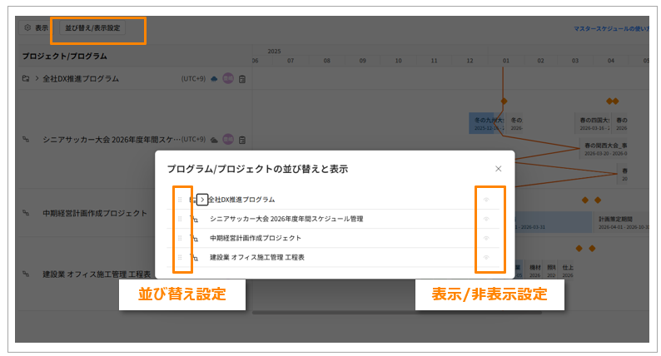The image size is (661, 356).
Task: Click drag handle for 建設業 オフィス施工管理 row
Action: click(180, 257)
